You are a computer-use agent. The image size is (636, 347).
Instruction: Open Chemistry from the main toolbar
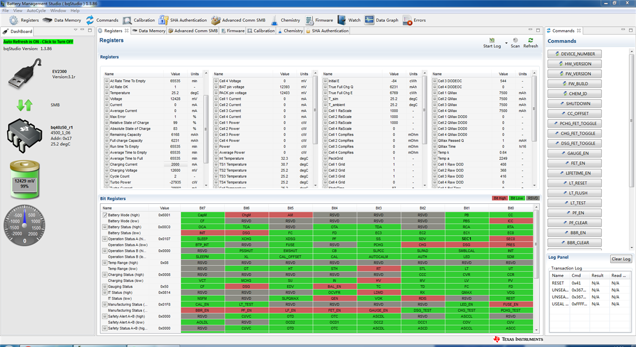(x=285, y=20)
